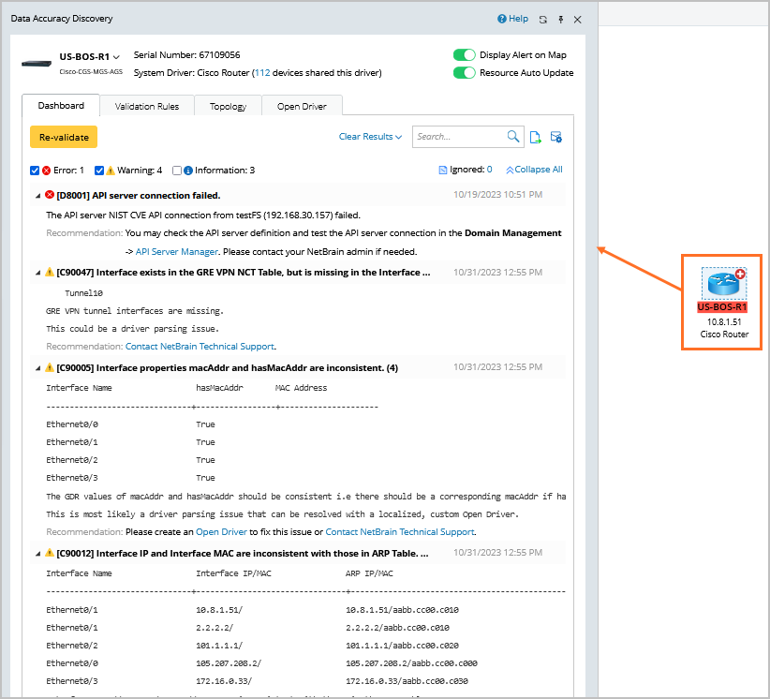Click the US-BOS-R1 router icon on map

coord(723,283)
